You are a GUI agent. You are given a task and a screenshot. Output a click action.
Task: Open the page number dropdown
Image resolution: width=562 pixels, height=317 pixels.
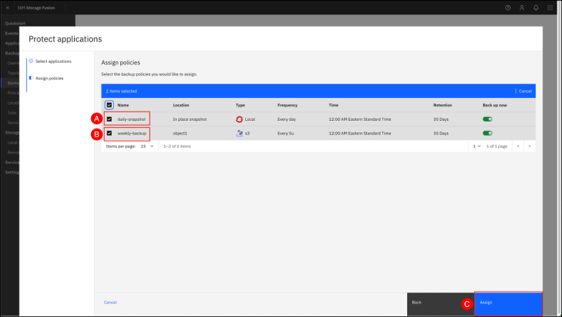[x=476, y=146]
